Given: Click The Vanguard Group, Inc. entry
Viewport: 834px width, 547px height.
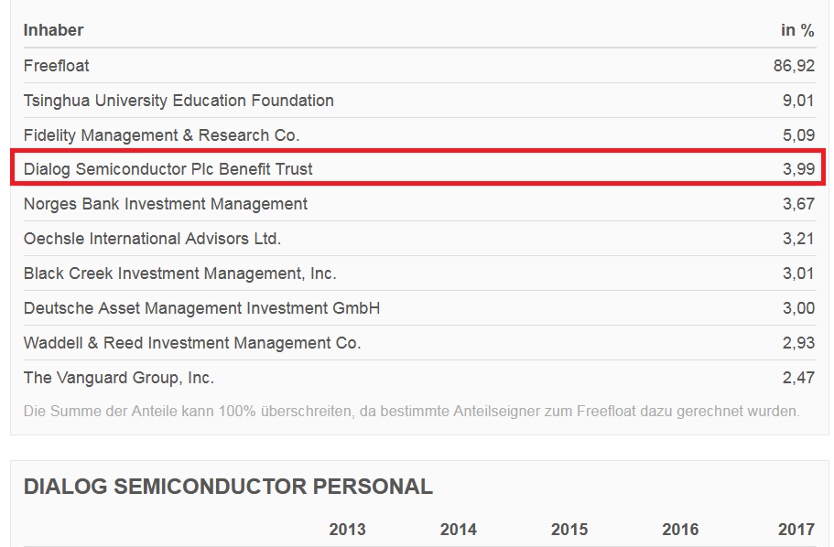Looking at the screenshot, I should 119,378.
